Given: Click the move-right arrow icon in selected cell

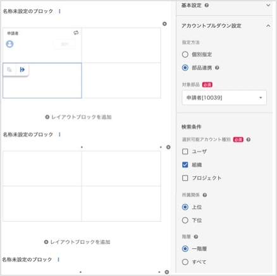Looking at the screenshot, I should (x=22, y=69).
